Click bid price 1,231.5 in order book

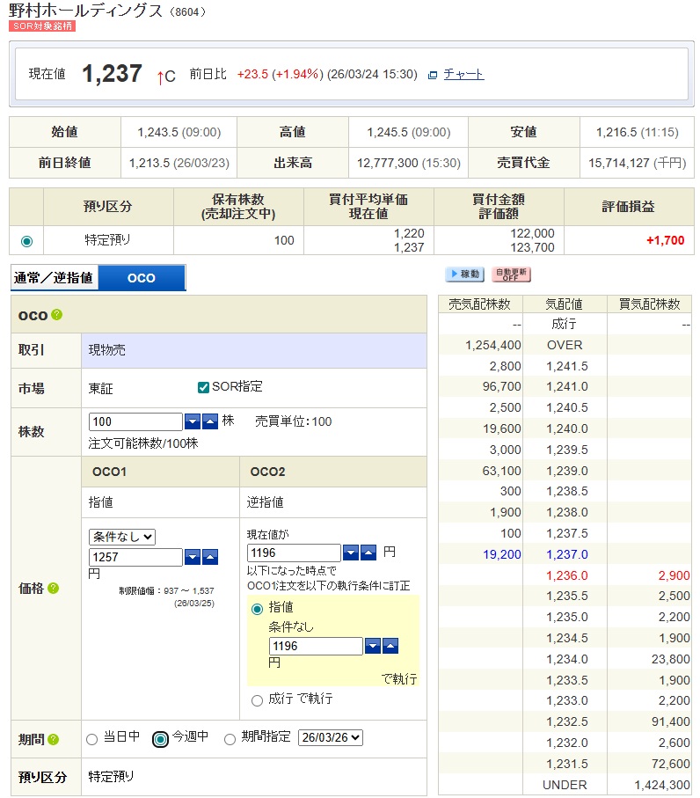pos(566,764)
